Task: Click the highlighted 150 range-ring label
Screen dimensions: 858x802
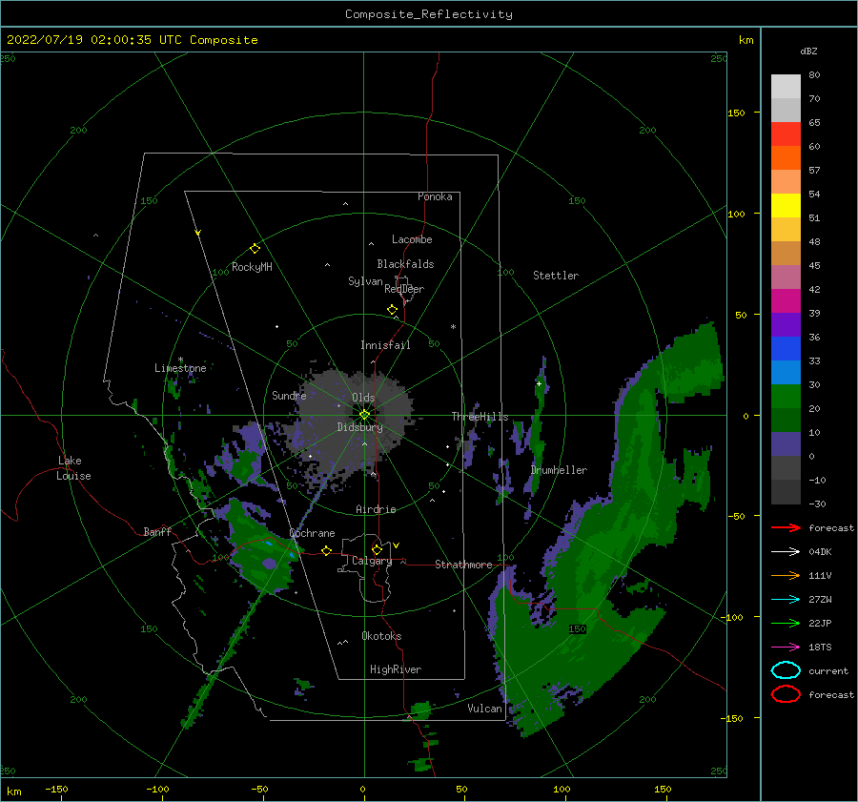Action: [578, 629]
